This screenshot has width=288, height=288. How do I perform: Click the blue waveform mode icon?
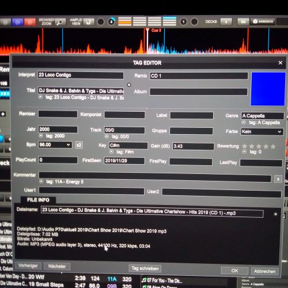tap(17, 22)
